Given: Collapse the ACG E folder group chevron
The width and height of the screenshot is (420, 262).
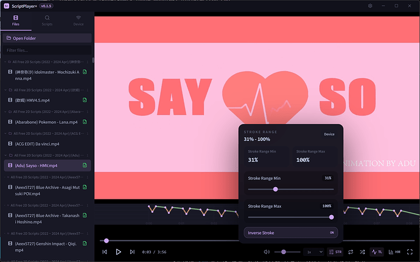Looking at the screenshot, I should click(5, 133).
